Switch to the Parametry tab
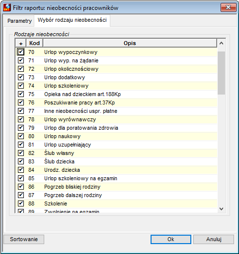Image resolution: width=239 pixels, height=254 pixels. pos(19,21)
